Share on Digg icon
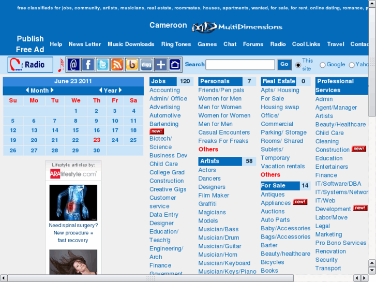The width and height of the screenshot is (376, 282). (146, 65)
